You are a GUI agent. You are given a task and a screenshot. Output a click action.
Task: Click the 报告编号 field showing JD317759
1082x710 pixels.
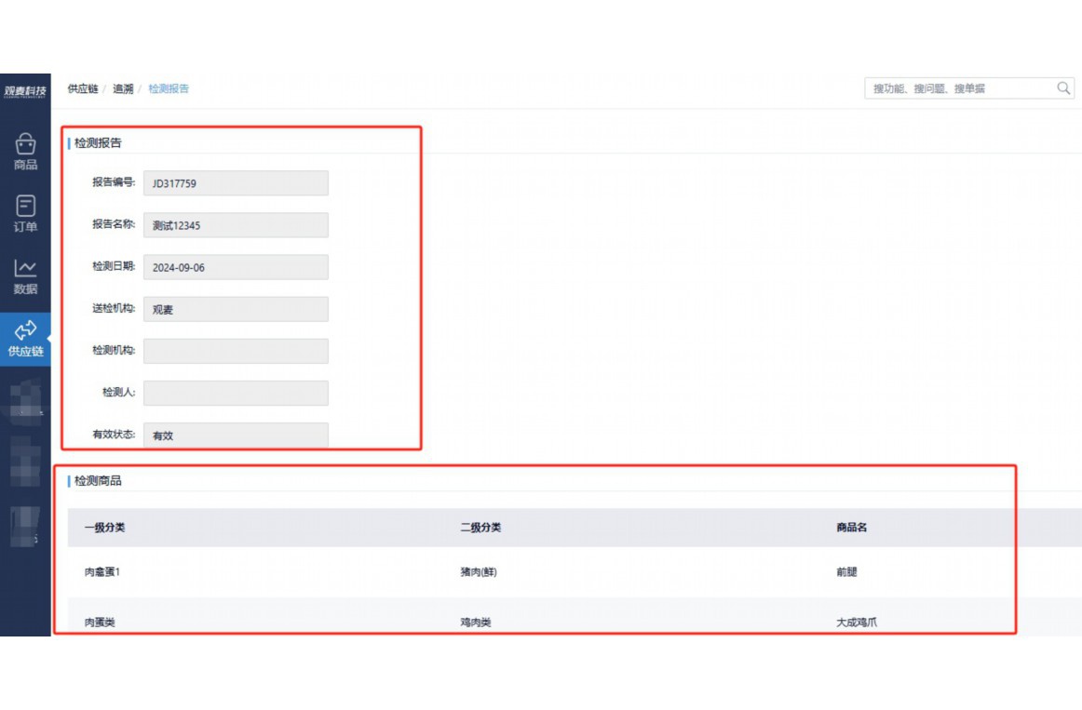(x=236, y=183)
